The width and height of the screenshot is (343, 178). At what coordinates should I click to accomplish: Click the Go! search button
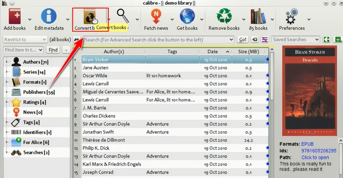pos(243,39)
